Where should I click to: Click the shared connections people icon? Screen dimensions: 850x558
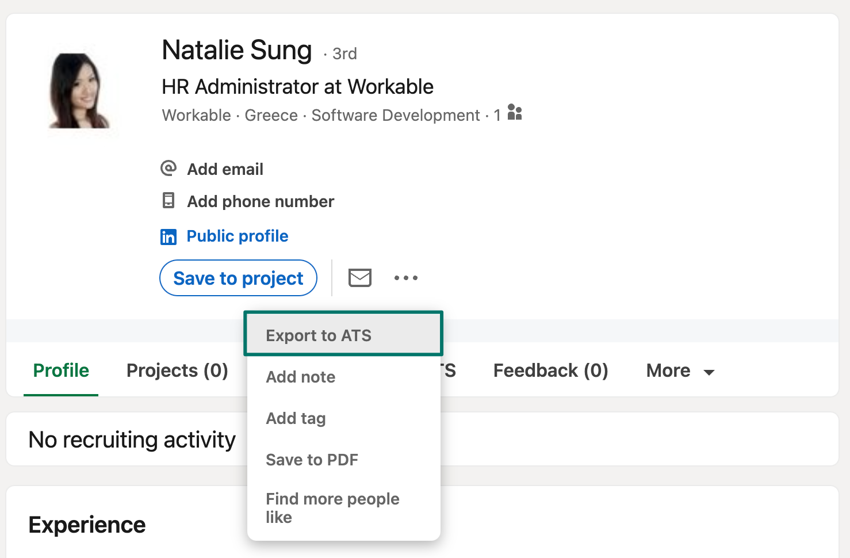click(515, 113)
